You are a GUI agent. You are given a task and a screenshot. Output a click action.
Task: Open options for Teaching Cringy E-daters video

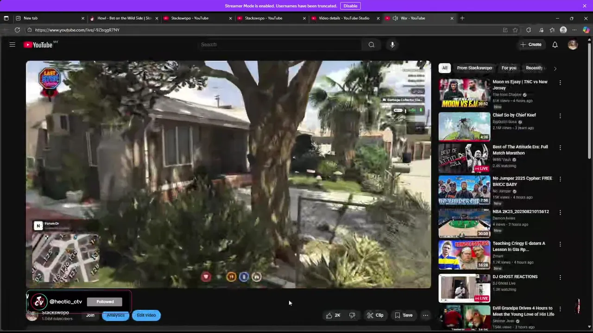(x=560, y=244)
